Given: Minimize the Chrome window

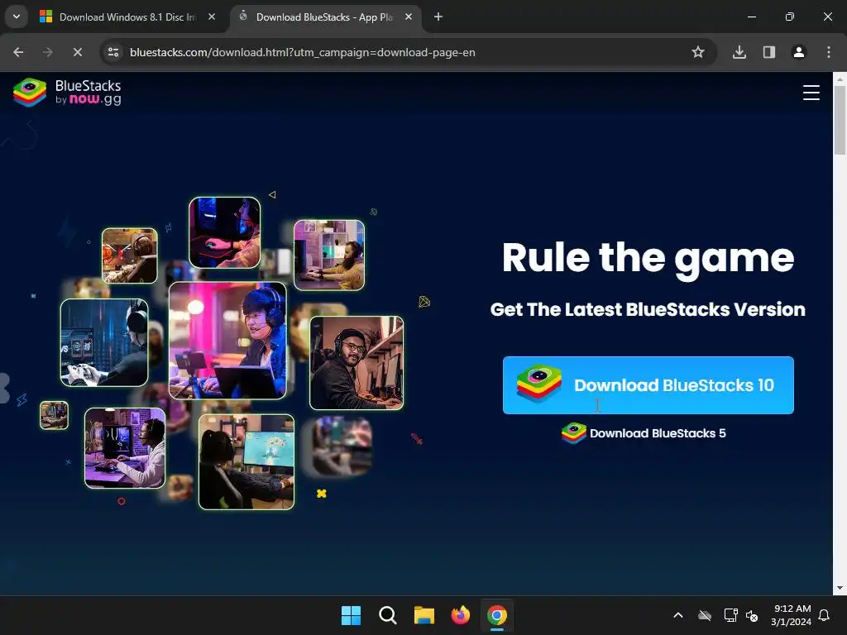Looking at the screenshot, I should coord(751,17).
